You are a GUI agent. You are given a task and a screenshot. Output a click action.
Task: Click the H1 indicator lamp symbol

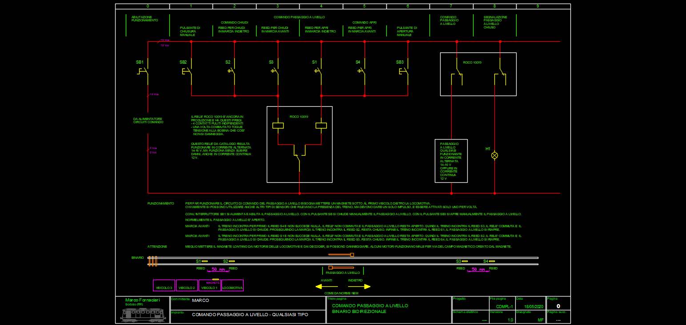coord(494,156)
